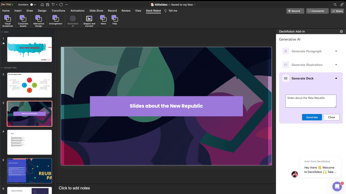
Task: Switch to the Record tab
Action: (112, 11)
